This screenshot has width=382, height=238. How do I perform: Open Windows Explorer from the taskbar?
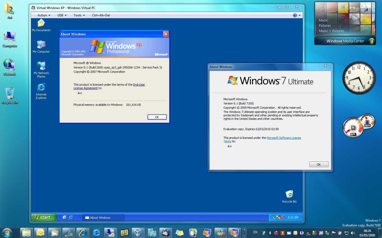(x=27, y=233)
